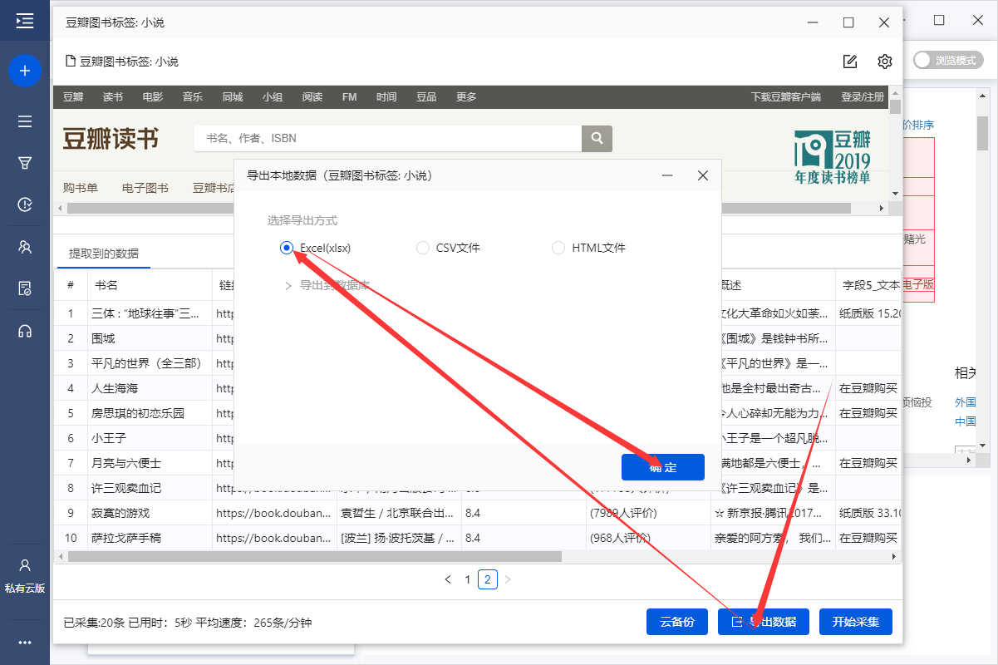Open 更多 menu in Douban navigation
The width and height of the screenshot is (998, 665).
click(x=466, y=97)
